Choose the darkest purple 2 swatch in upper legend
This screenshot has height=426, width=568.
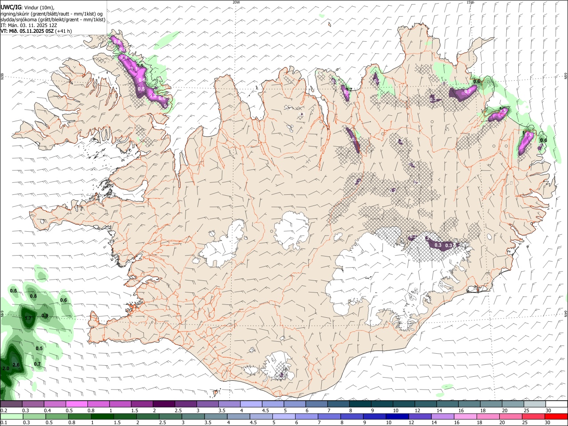tap(164, 404)
